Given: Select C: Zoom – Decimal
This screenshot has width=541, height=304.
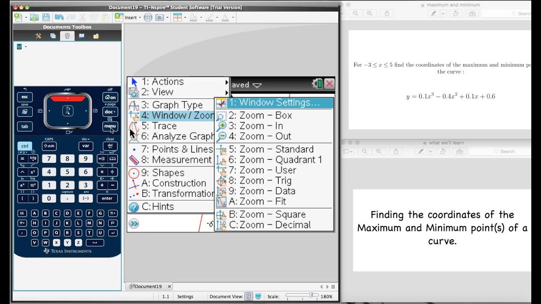Looking at the screenshot, I should click(274, 225).
